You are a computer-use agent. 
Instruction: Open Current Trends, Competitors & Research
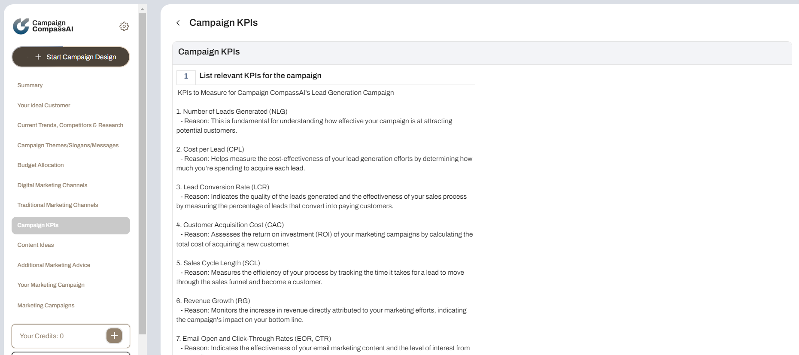point(70,125)
